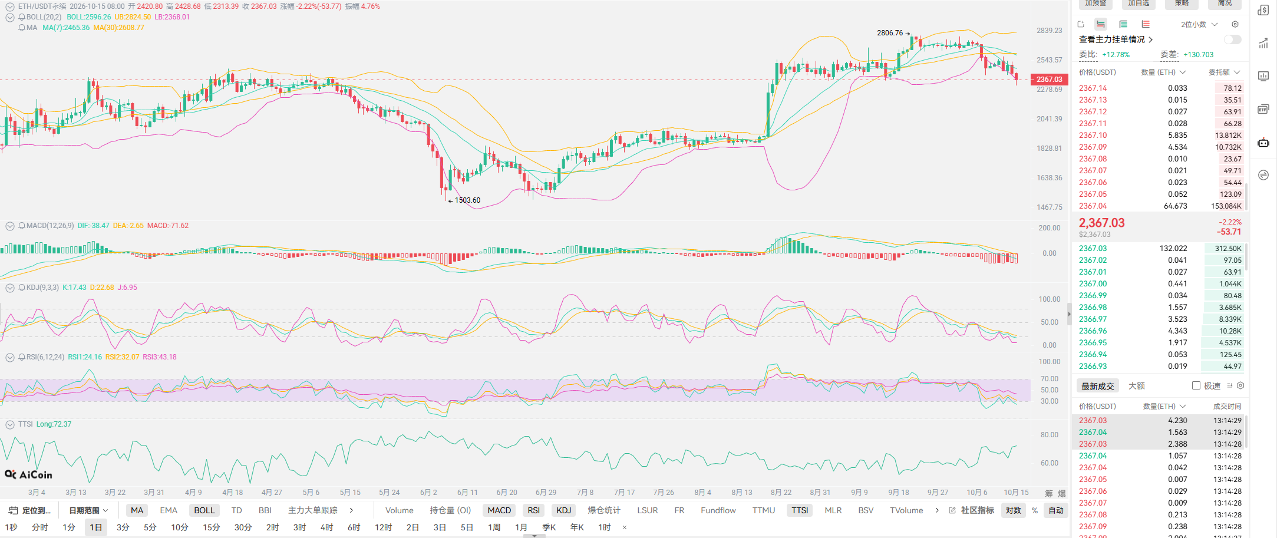Click the 自动 auto scale button

tap(1056, 510)
